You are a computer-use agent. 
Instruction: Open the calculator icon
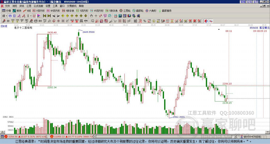(120, 16)
